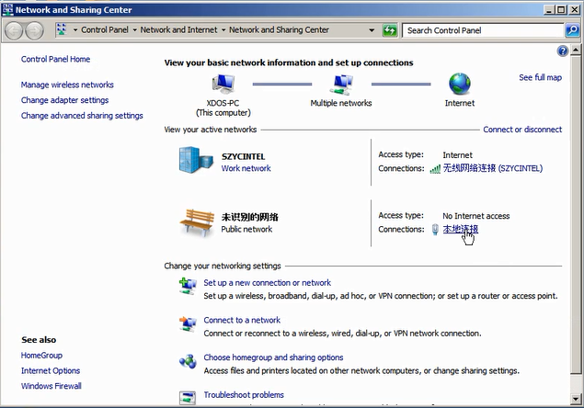Expand the dropdown before Network and Sharing Center breadcrumb
Screen dimensions: 584x408
[223, 30]
